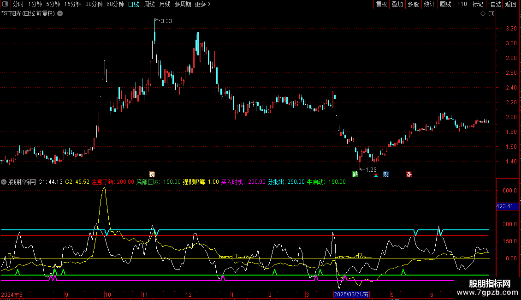Click the 注意了结: 200.00 label
The height and width of the screenshot is (300, 521).
coord(112,182)
